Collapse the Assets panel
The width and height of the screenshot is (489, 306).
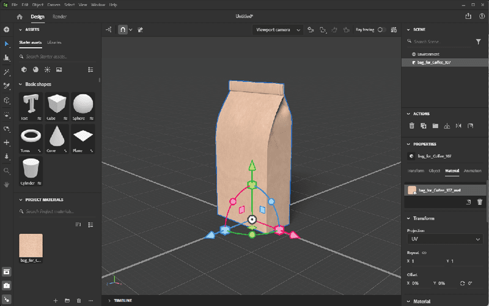click(x=21, y=29)
